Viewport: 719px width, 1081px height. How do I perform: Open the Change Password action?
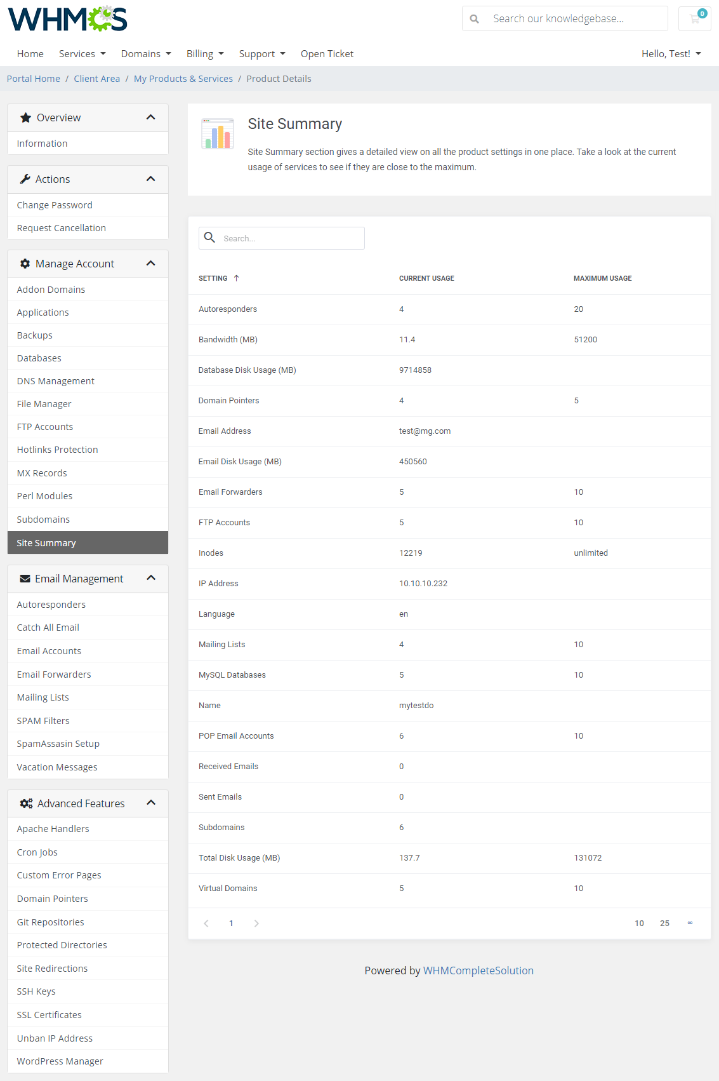(55, 205)
